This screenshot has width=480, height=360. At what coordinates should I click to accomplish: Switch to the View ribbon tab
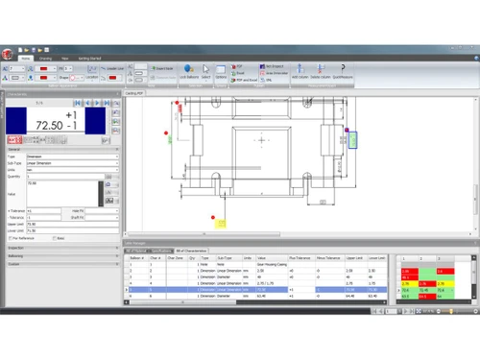pyautogui.click(x=65, y=59)
